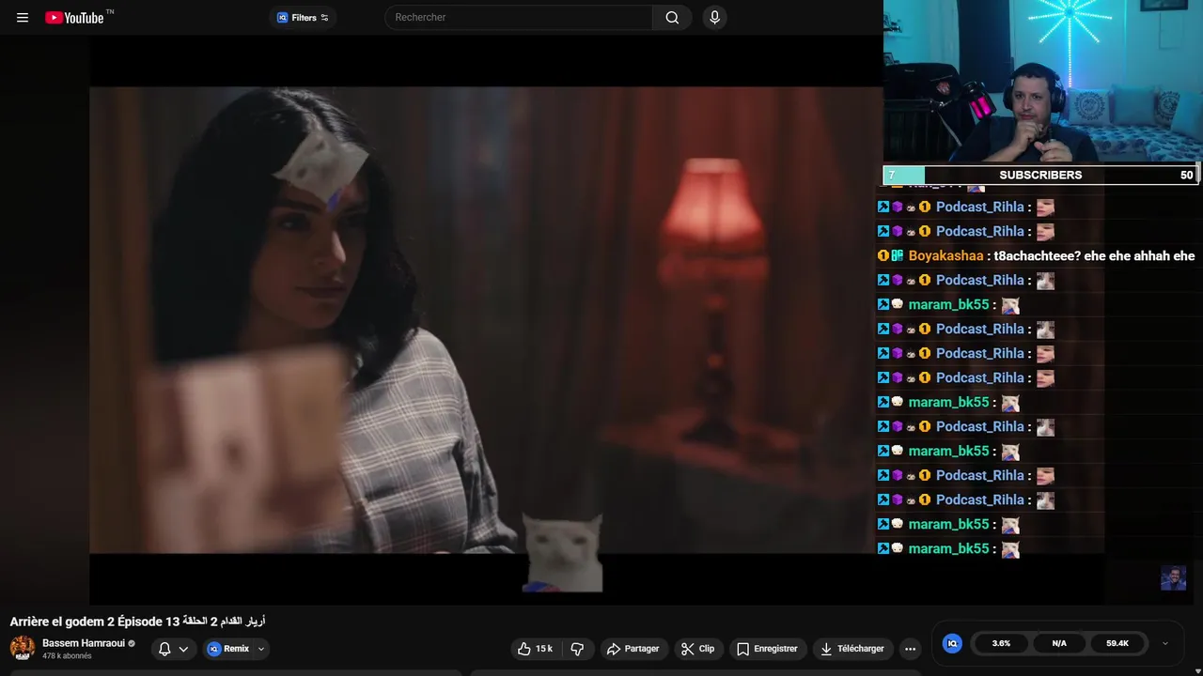Viewport: 1203px width, 676px height.
Task: Click the verified badge next to channel name
Action: point(132,643)
